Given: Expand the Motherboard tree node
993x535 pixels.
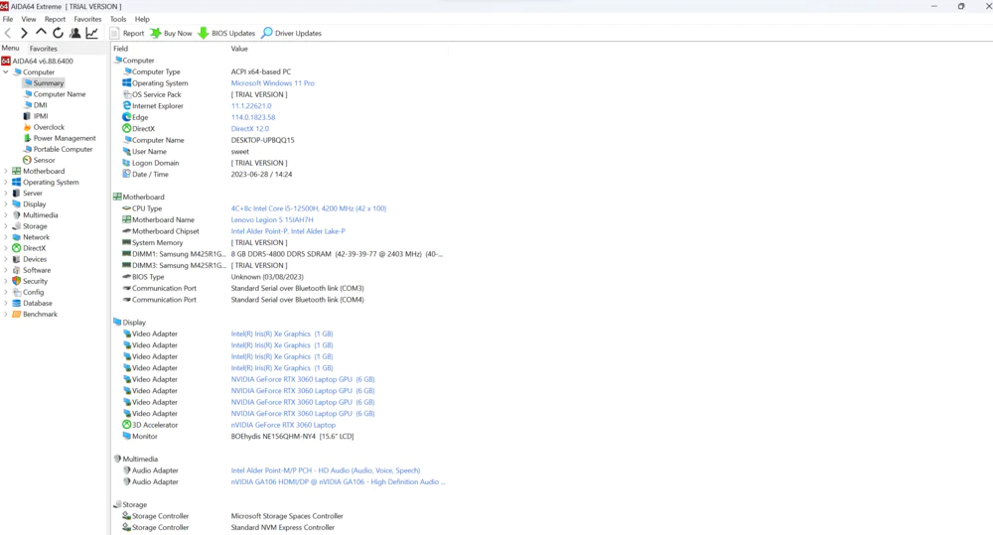Looking at the screenshot, I should (6, 171).
